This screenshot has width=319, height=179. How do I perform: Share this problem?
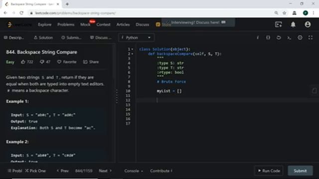click(91, 62)
